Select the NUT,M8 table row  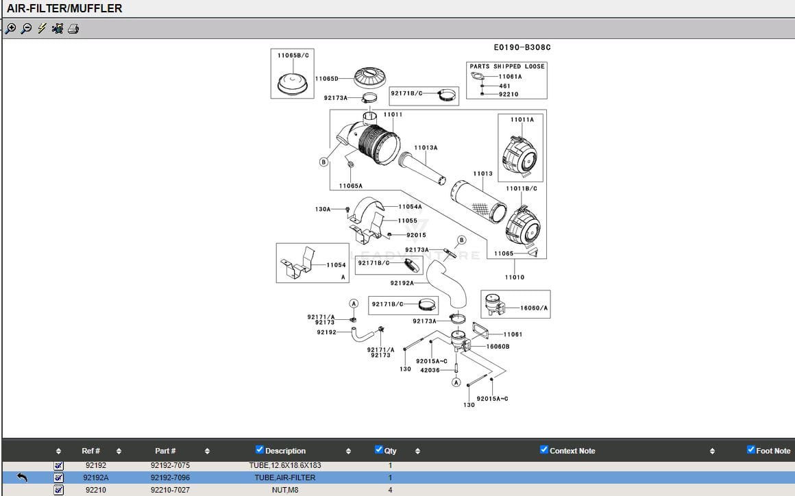(284, 490)
